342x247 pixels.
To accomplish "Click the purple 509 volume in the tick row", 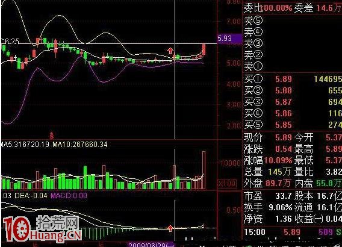I will pyautogui.click(x=326, y=232).
